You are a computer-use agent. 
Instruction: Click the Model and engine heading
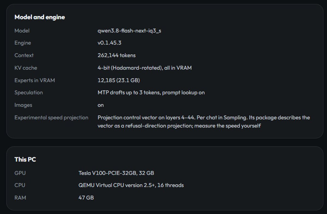pos(40,17)
